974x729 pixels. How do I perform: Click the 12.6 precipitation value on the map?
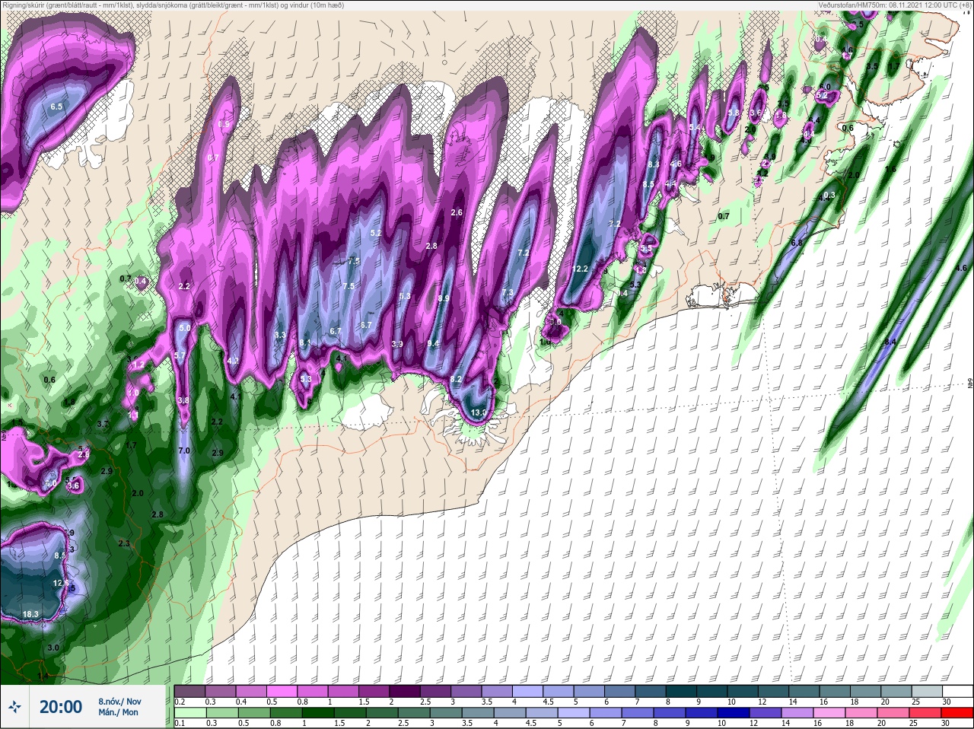61,583
